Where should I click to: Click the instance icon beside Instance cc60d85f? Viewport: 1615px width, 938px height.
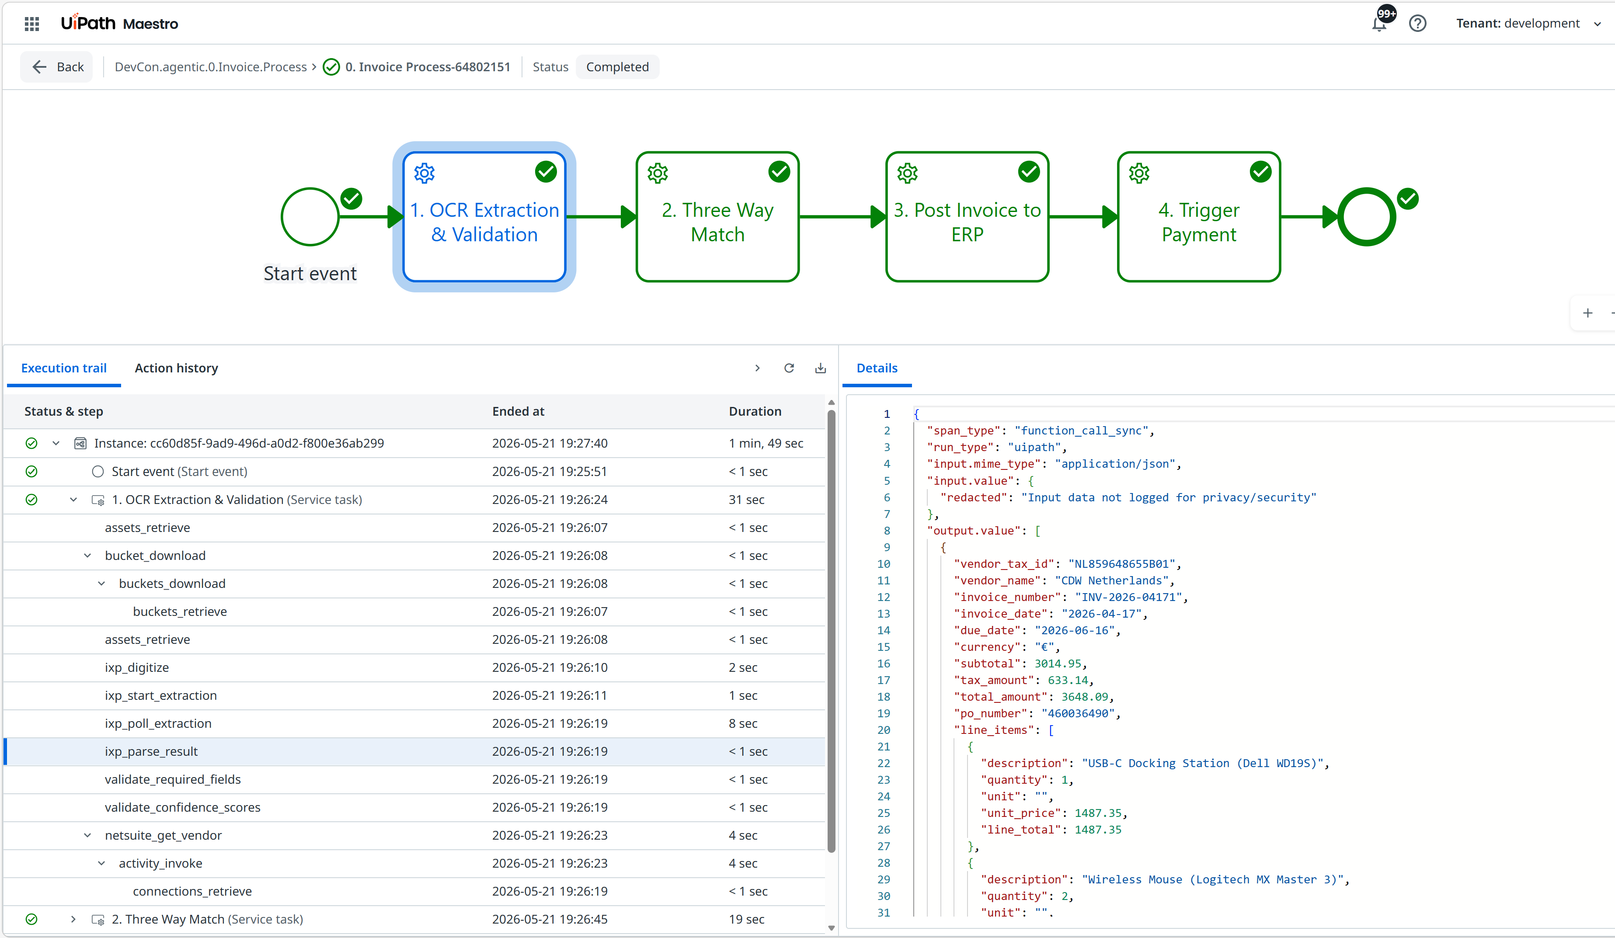point(80,443)
